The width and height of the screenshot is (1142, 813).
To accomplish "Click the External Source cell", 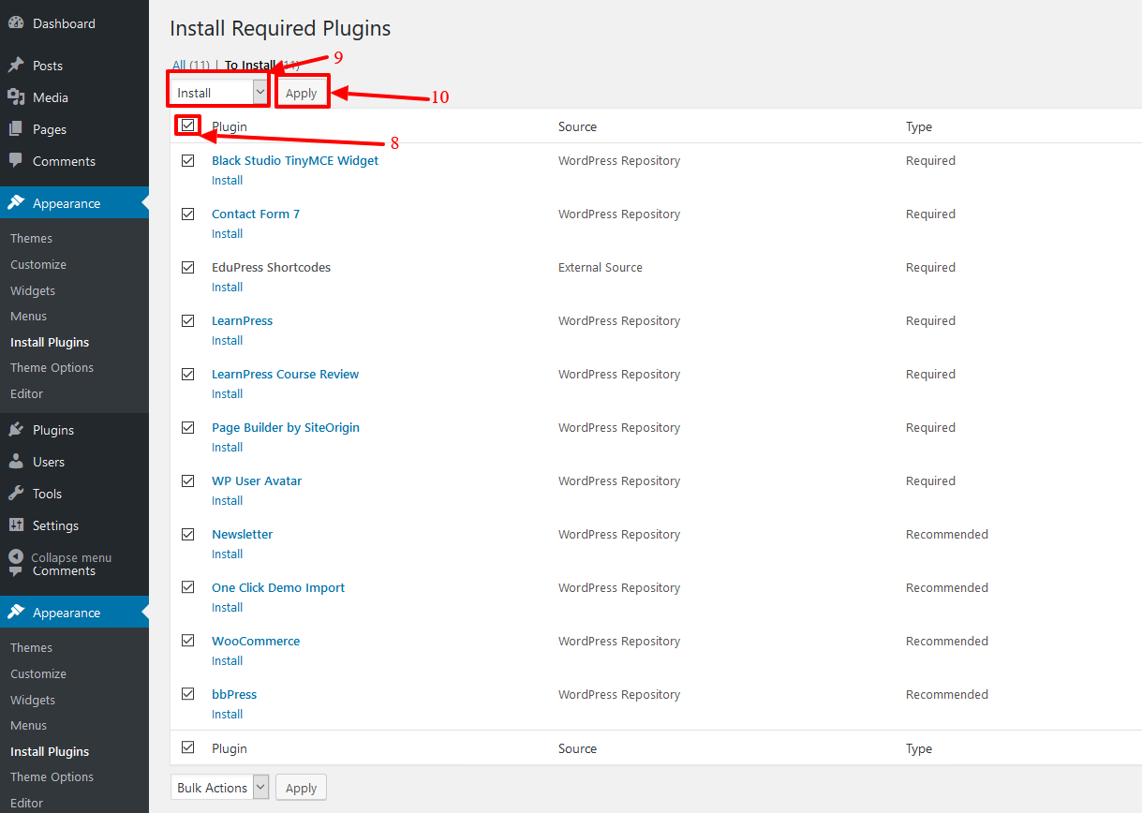I will click(601, 267).
